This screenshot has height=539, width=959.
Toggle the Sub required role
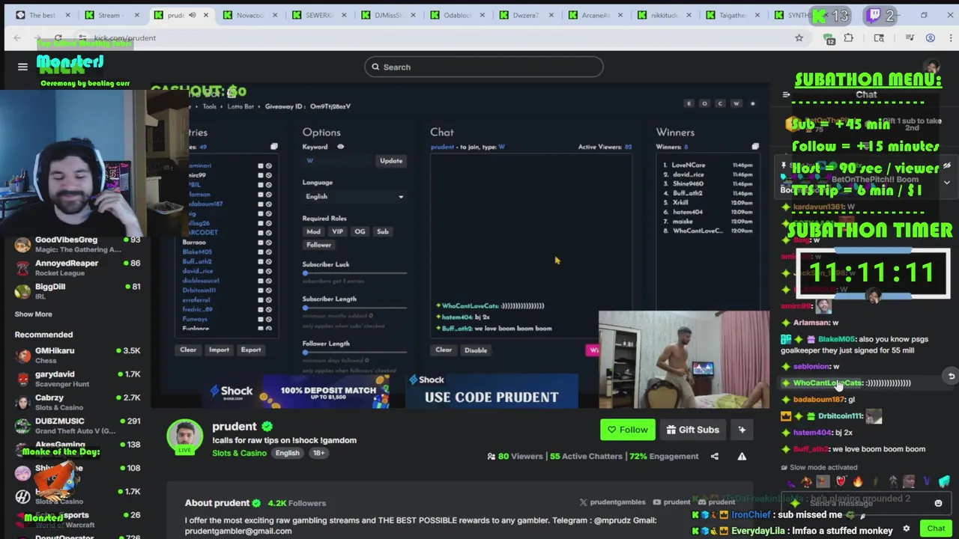click(x=383, y=231)
